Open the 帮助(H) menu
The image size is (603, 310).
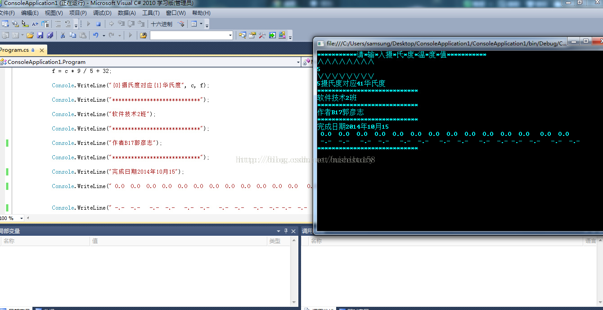click(201, 13)
